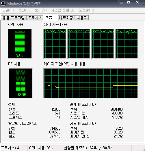The image size is (145, 151).
Task: Select the 성능 tab
Action: pos(51,18)
